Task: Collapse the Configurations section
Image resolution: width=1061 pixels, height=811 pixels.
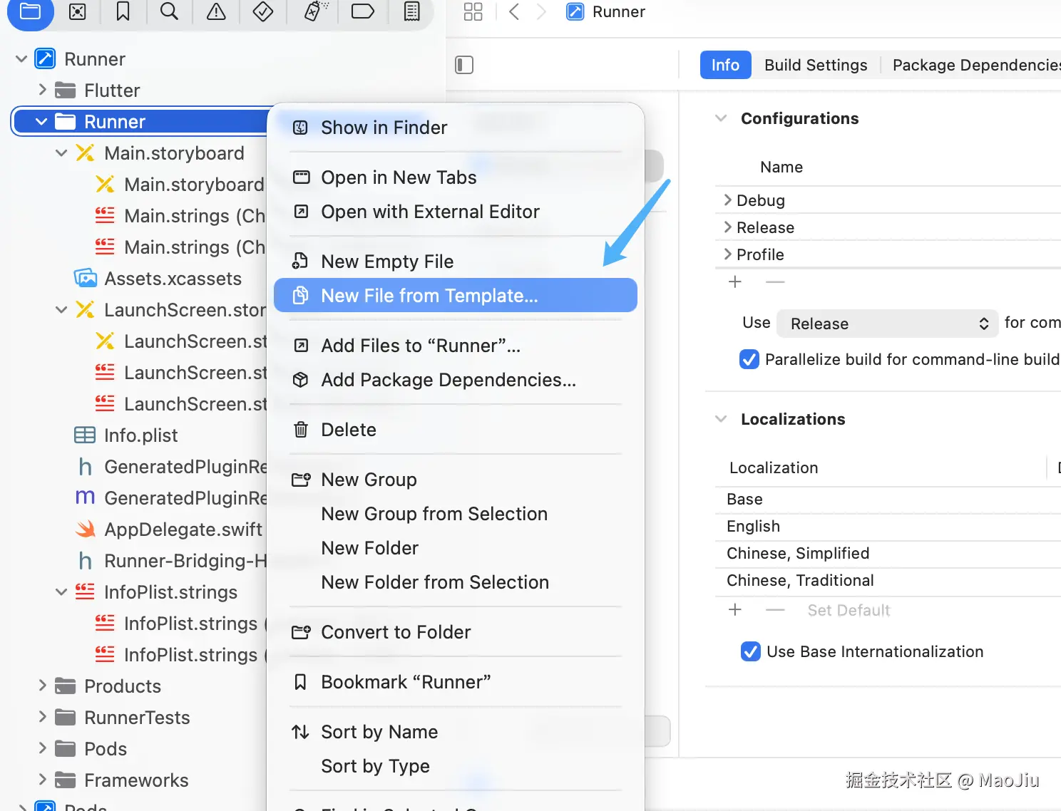Action: (x=721, y=118)
